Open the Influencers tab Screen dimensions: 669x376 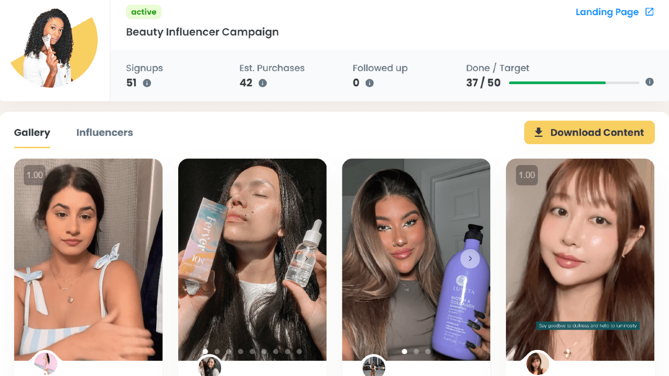coord(105,133)
